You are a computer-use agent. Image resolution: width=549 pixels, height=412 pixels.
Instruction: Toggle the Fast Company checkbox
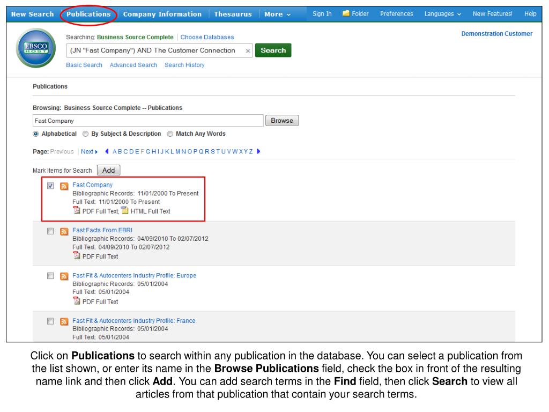point(50,186)
